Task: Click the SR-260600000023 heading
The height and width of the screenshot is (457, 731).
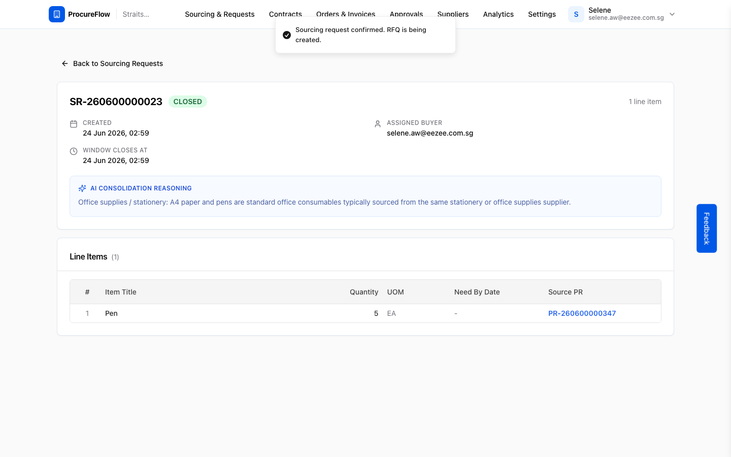Action: (116, 102)
